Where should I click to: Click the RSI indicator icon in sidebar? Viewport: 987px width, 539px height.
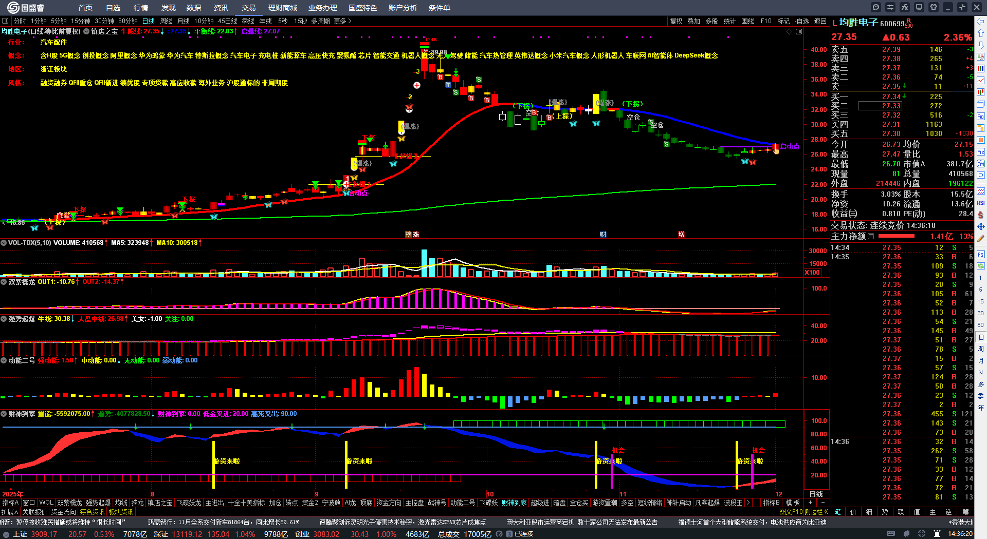(981, 203)
